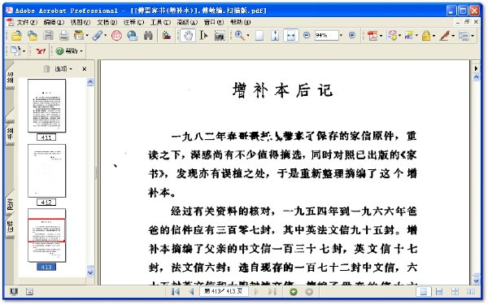Select page 411 thumbnail

pos(46,106)
